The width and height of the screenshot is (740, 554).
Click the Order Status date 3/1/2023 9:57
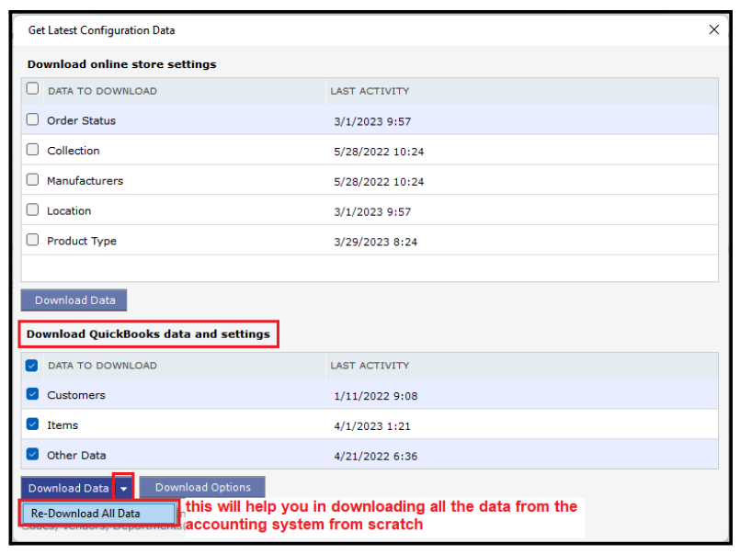pos(372,121)
